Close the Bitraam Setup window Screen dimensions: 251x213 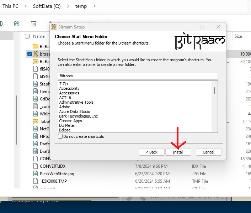click(x=218, y=27)
